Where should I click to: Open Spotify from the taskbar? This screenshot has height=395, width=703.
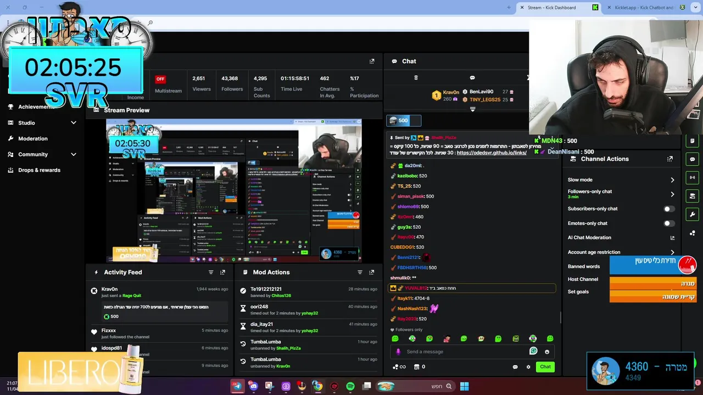coord(350,386)
